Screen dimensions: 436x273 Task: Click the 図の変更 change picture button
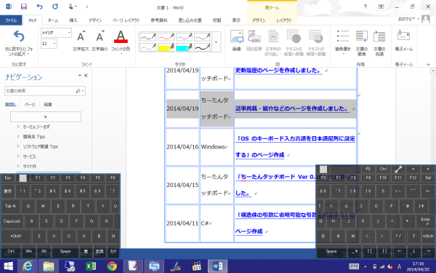point(254,41)
